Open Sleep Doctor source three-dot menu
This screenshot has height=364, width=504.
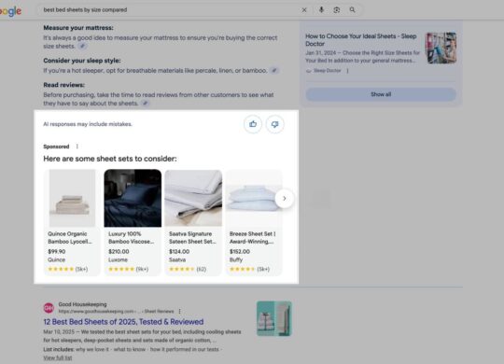(x=347, y=71)
